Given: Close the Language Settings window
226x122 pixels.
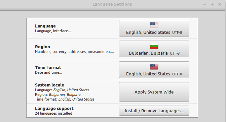Looking at the screenshot, I should click(x=220, y=4).
